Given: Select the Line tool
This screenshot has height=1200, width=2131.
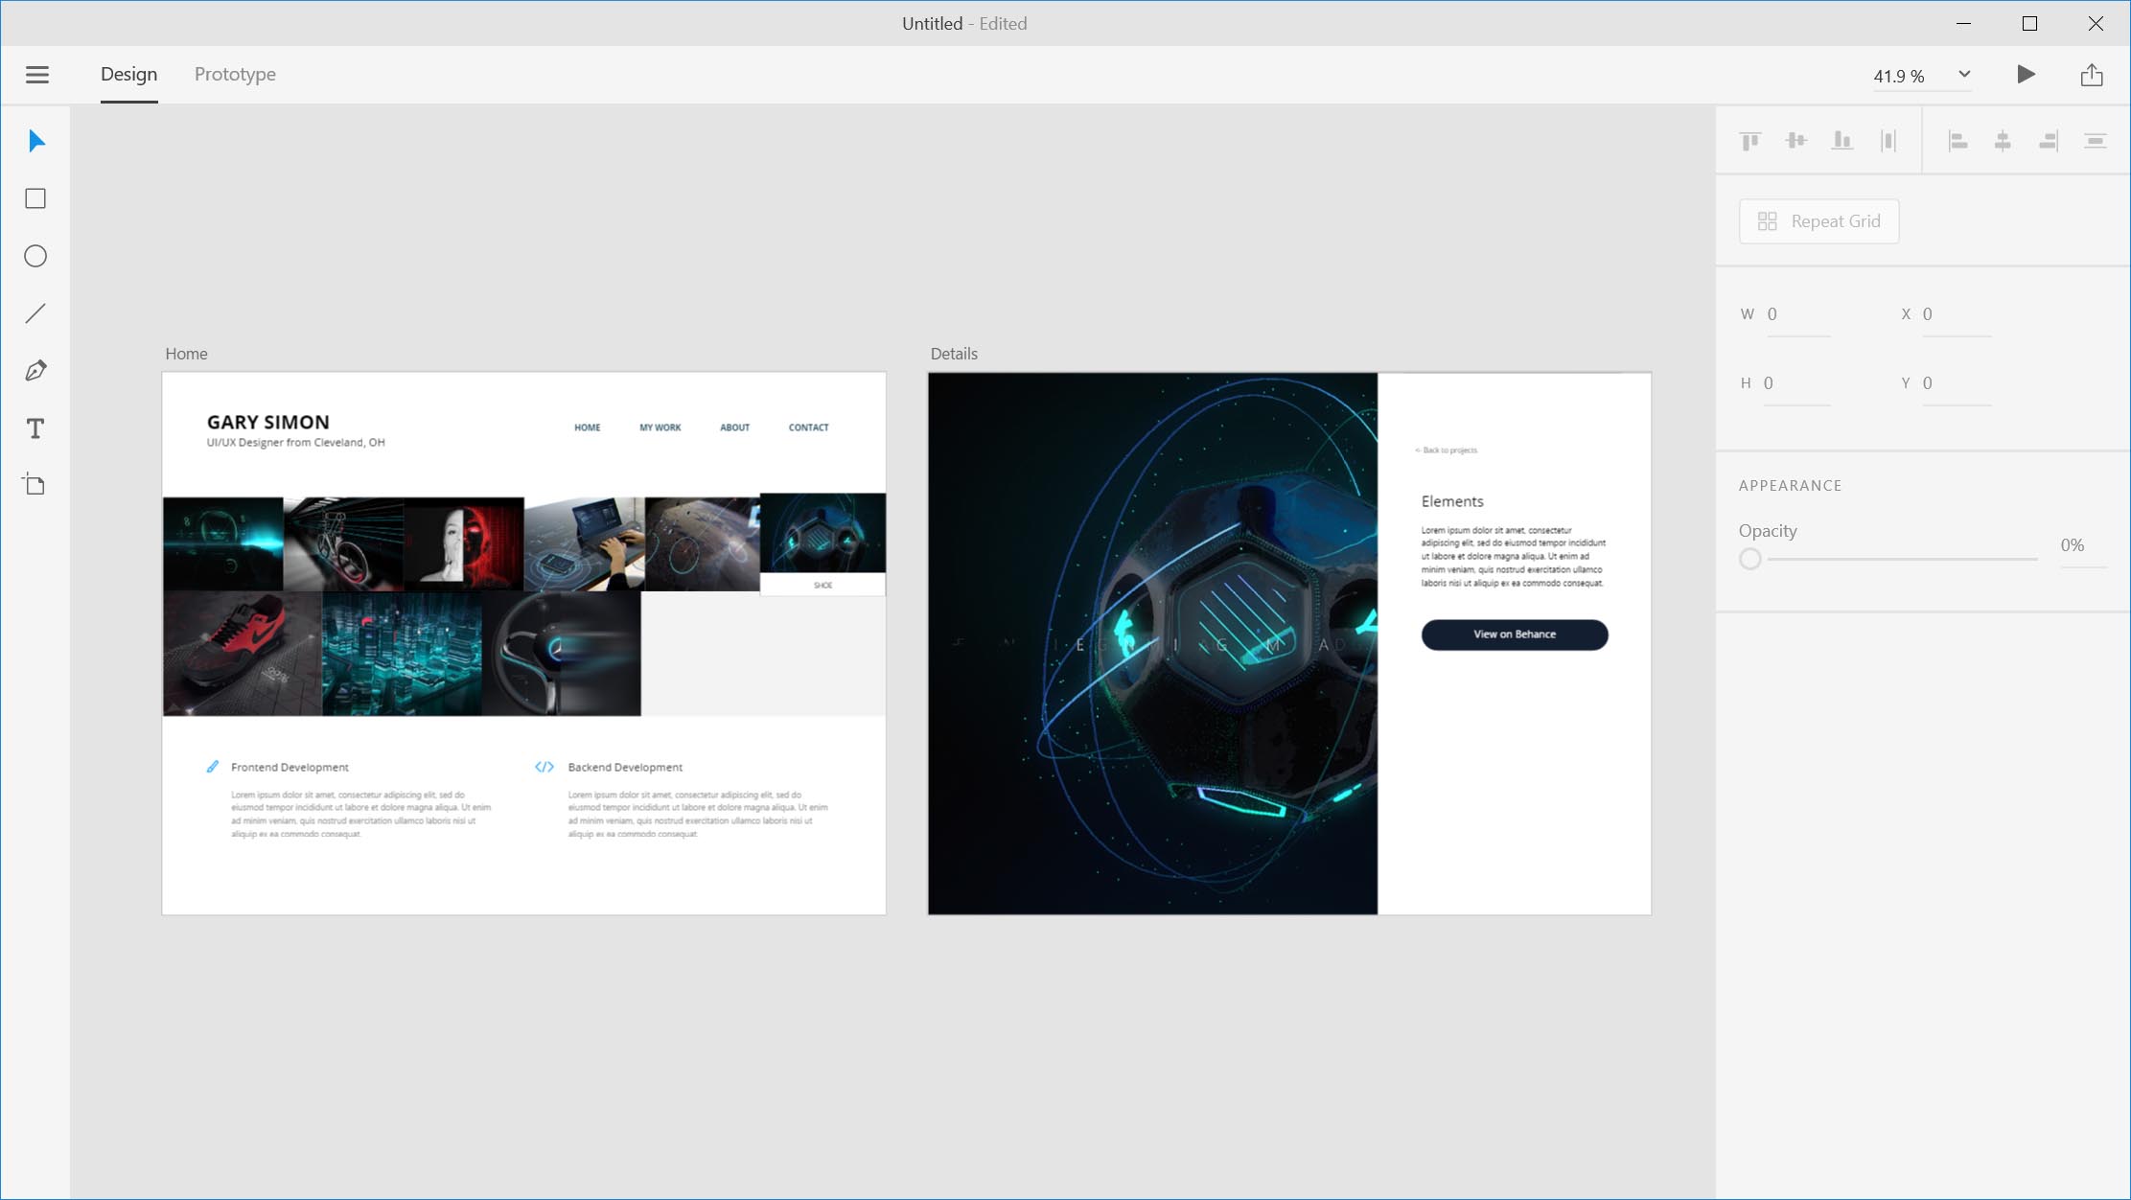Looking at the screenshot, I should (35, 313).
